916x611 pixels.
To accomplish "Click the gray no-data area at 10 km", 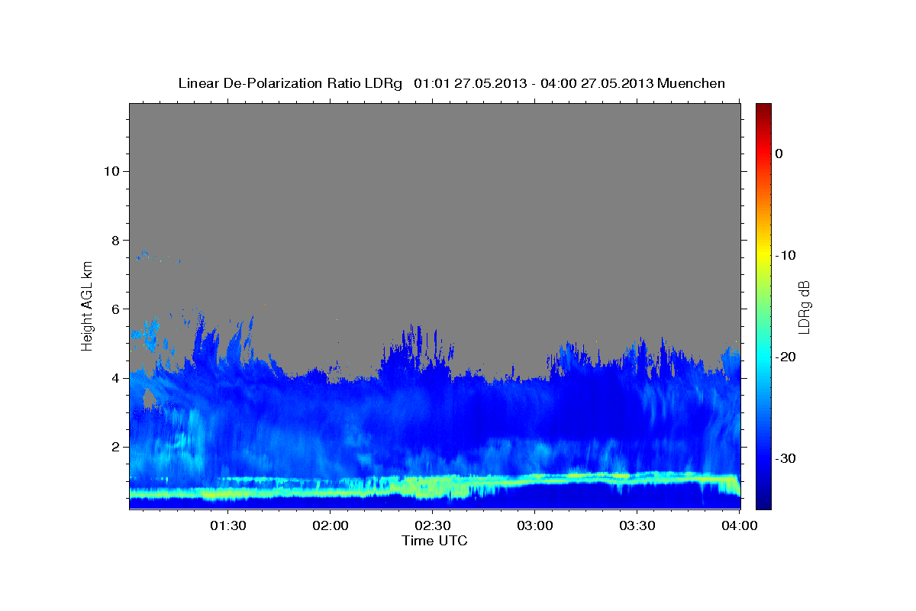I will 434,171.
